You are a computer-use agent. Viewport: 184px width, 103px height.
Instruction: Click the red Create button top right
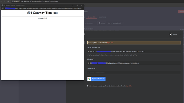[x=181, y=11]
